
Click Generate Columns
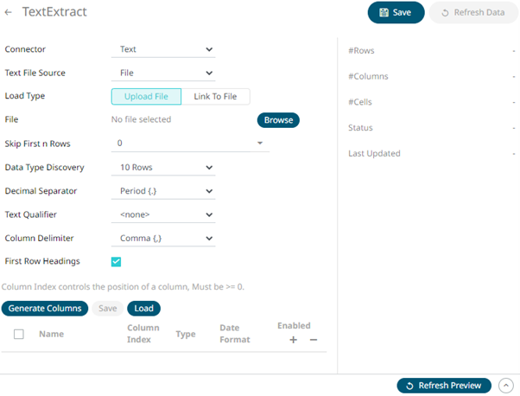point(44,308)
